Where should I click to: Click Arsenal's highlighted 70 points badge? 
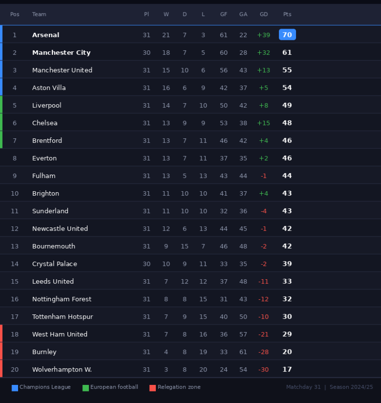point(287,35)
